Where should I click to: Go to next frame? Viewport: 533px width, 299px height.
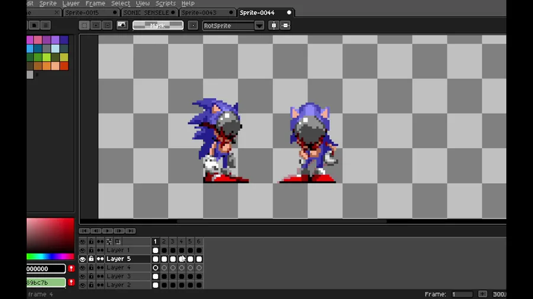point(119,231)
